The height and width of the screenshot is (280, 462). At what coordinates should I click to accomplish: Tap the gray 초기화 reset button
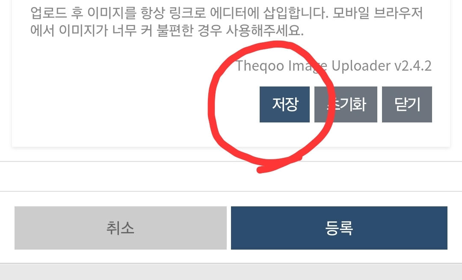point(346,104)
